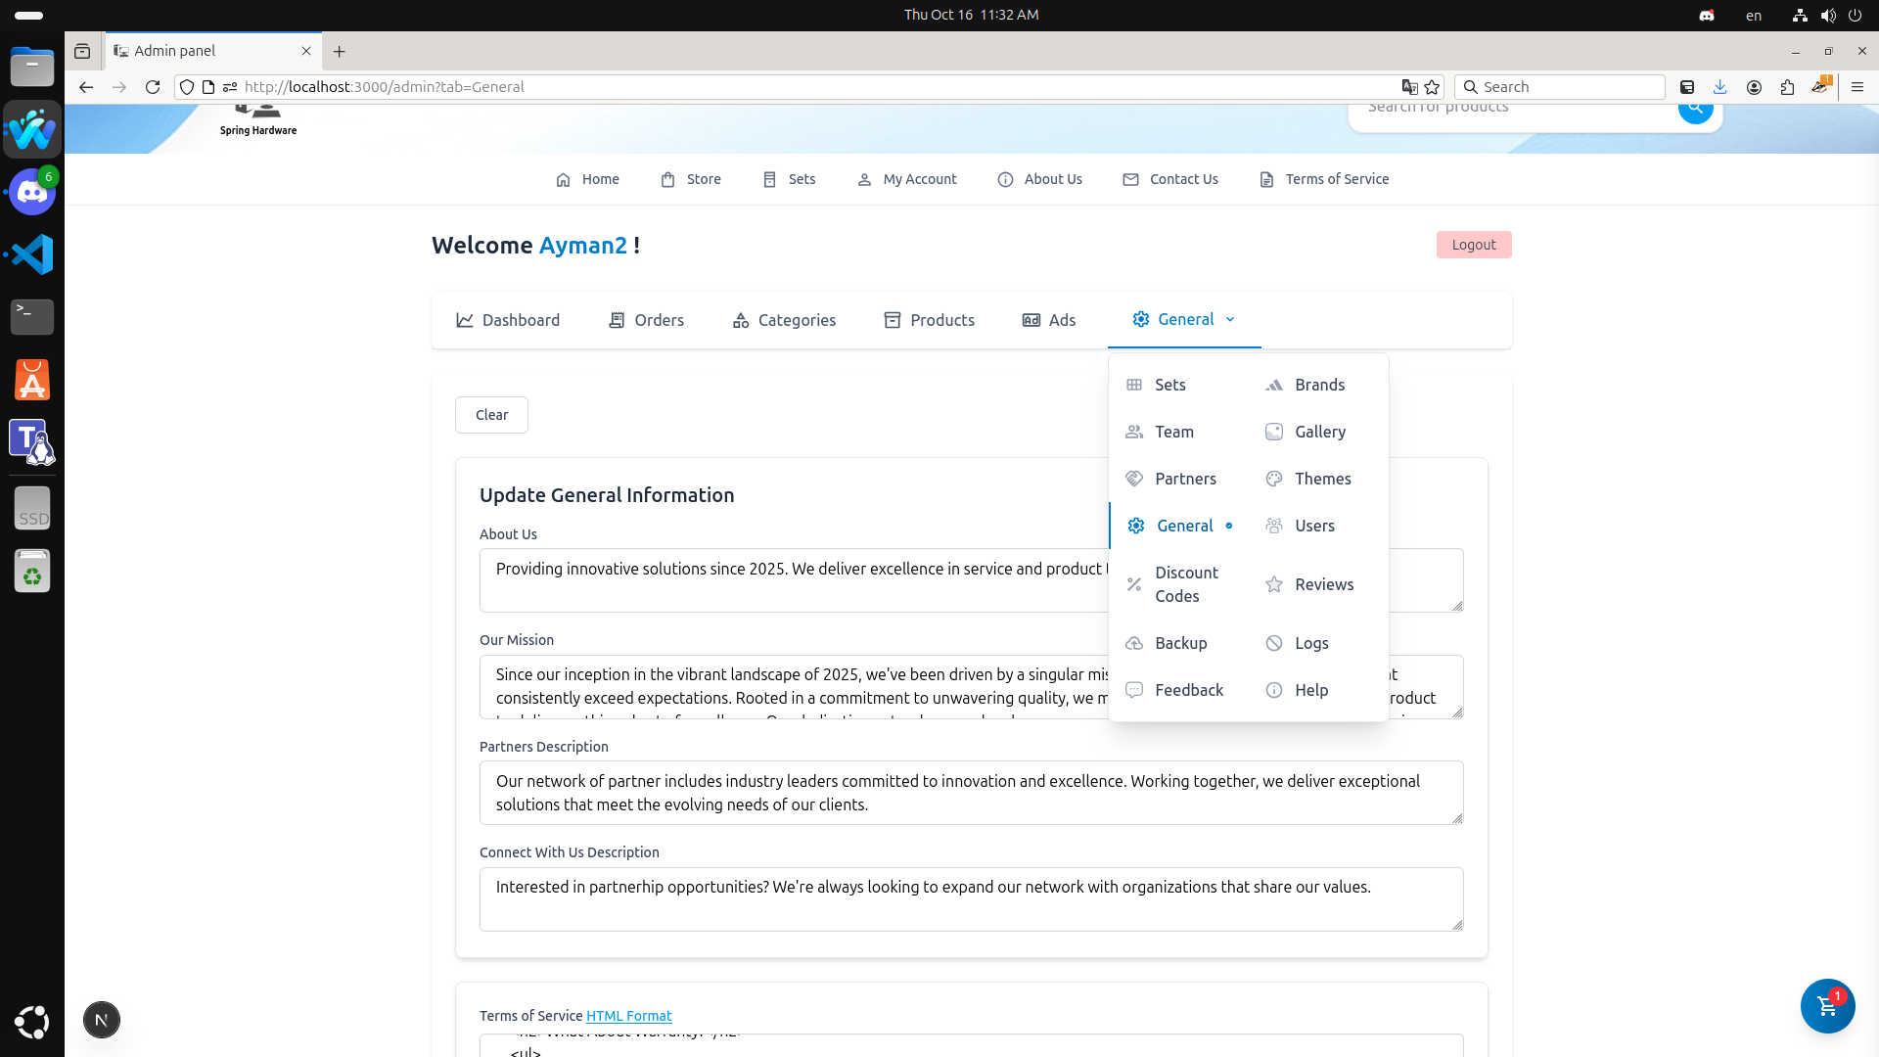Open Backup from the General menu
The image size is (1879, 1057).
[1179, 643]
